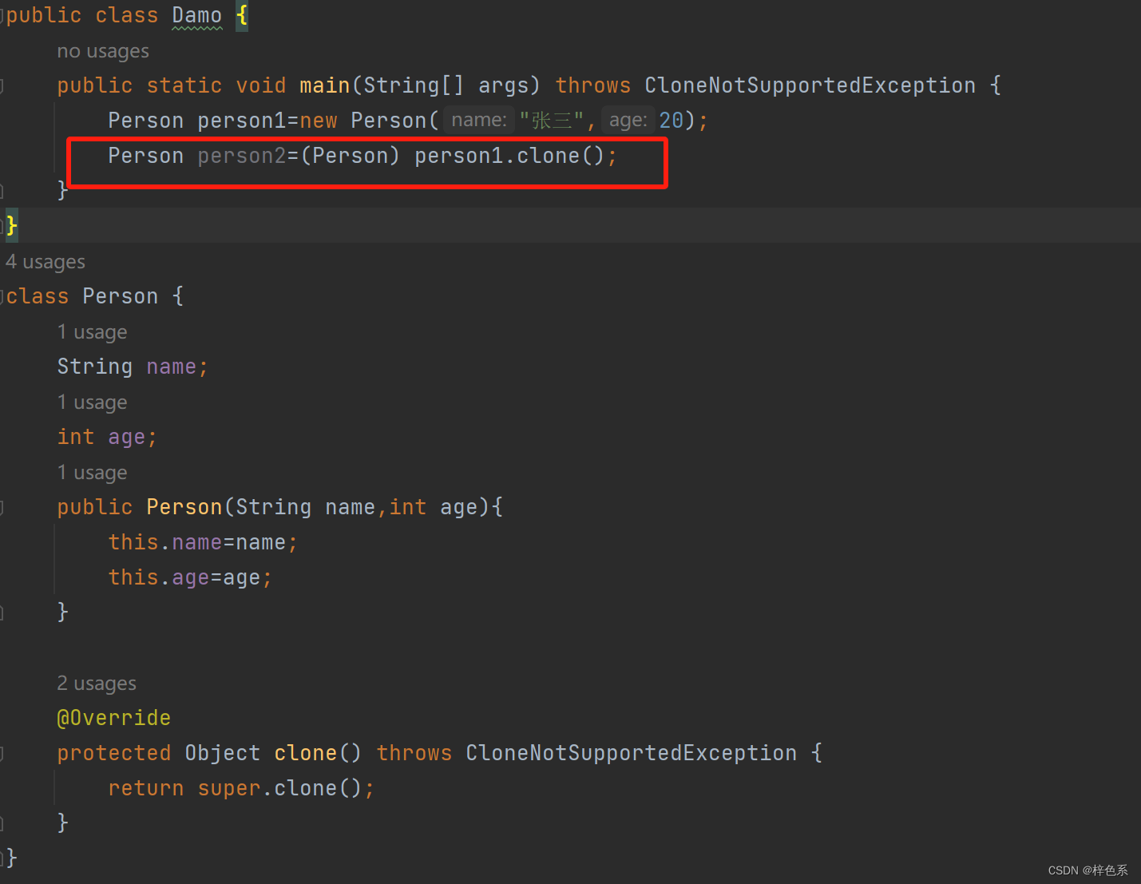Click the static keyword in main signature
Screen dimensions: 1141x884
[x=184, y=85]
